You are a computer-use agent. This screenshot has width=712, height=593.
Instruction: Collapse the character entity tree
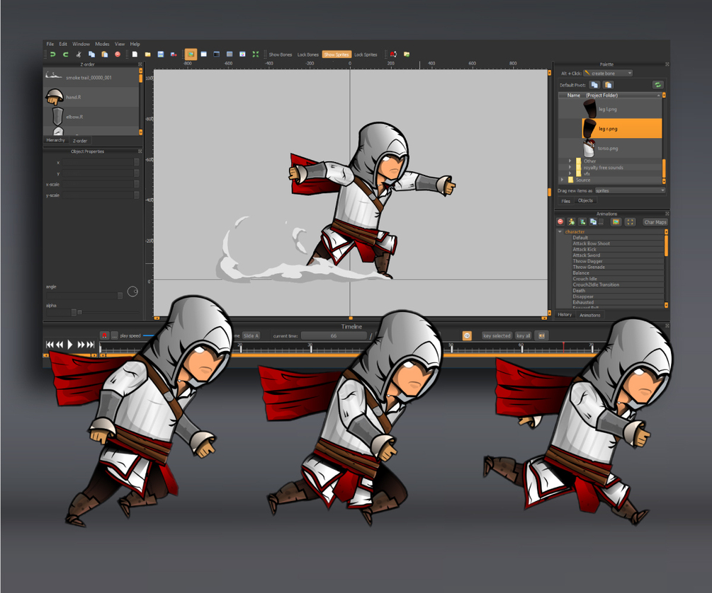tap(560, 232)
